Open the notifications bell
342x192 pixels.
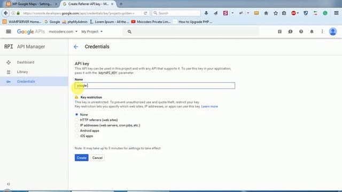coord(312,31)
